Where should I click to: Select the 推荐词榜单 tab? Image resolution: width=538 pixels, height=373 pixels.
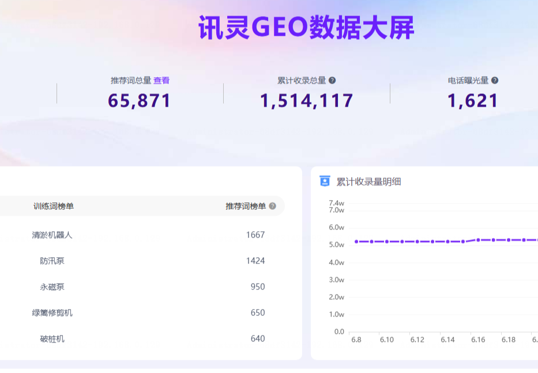(x=246, y=206)
